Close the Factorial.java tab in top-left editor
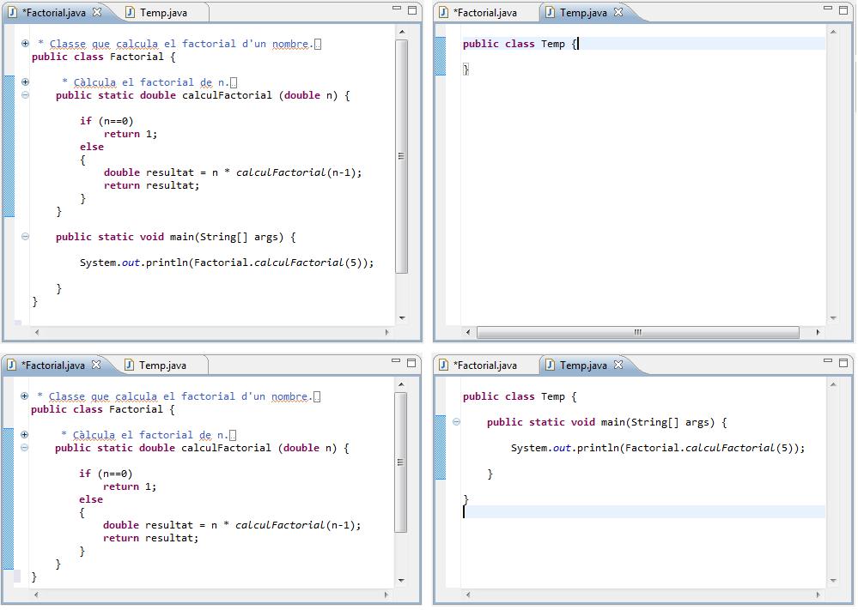This screenshot has height=610, width=858. coord(96,13)
